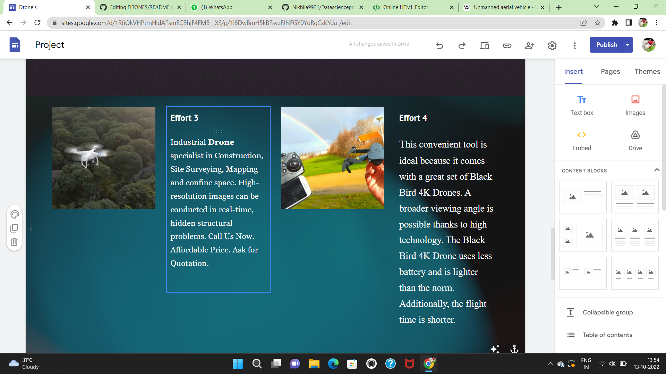Click the browser address bar URL

point(206,23)
